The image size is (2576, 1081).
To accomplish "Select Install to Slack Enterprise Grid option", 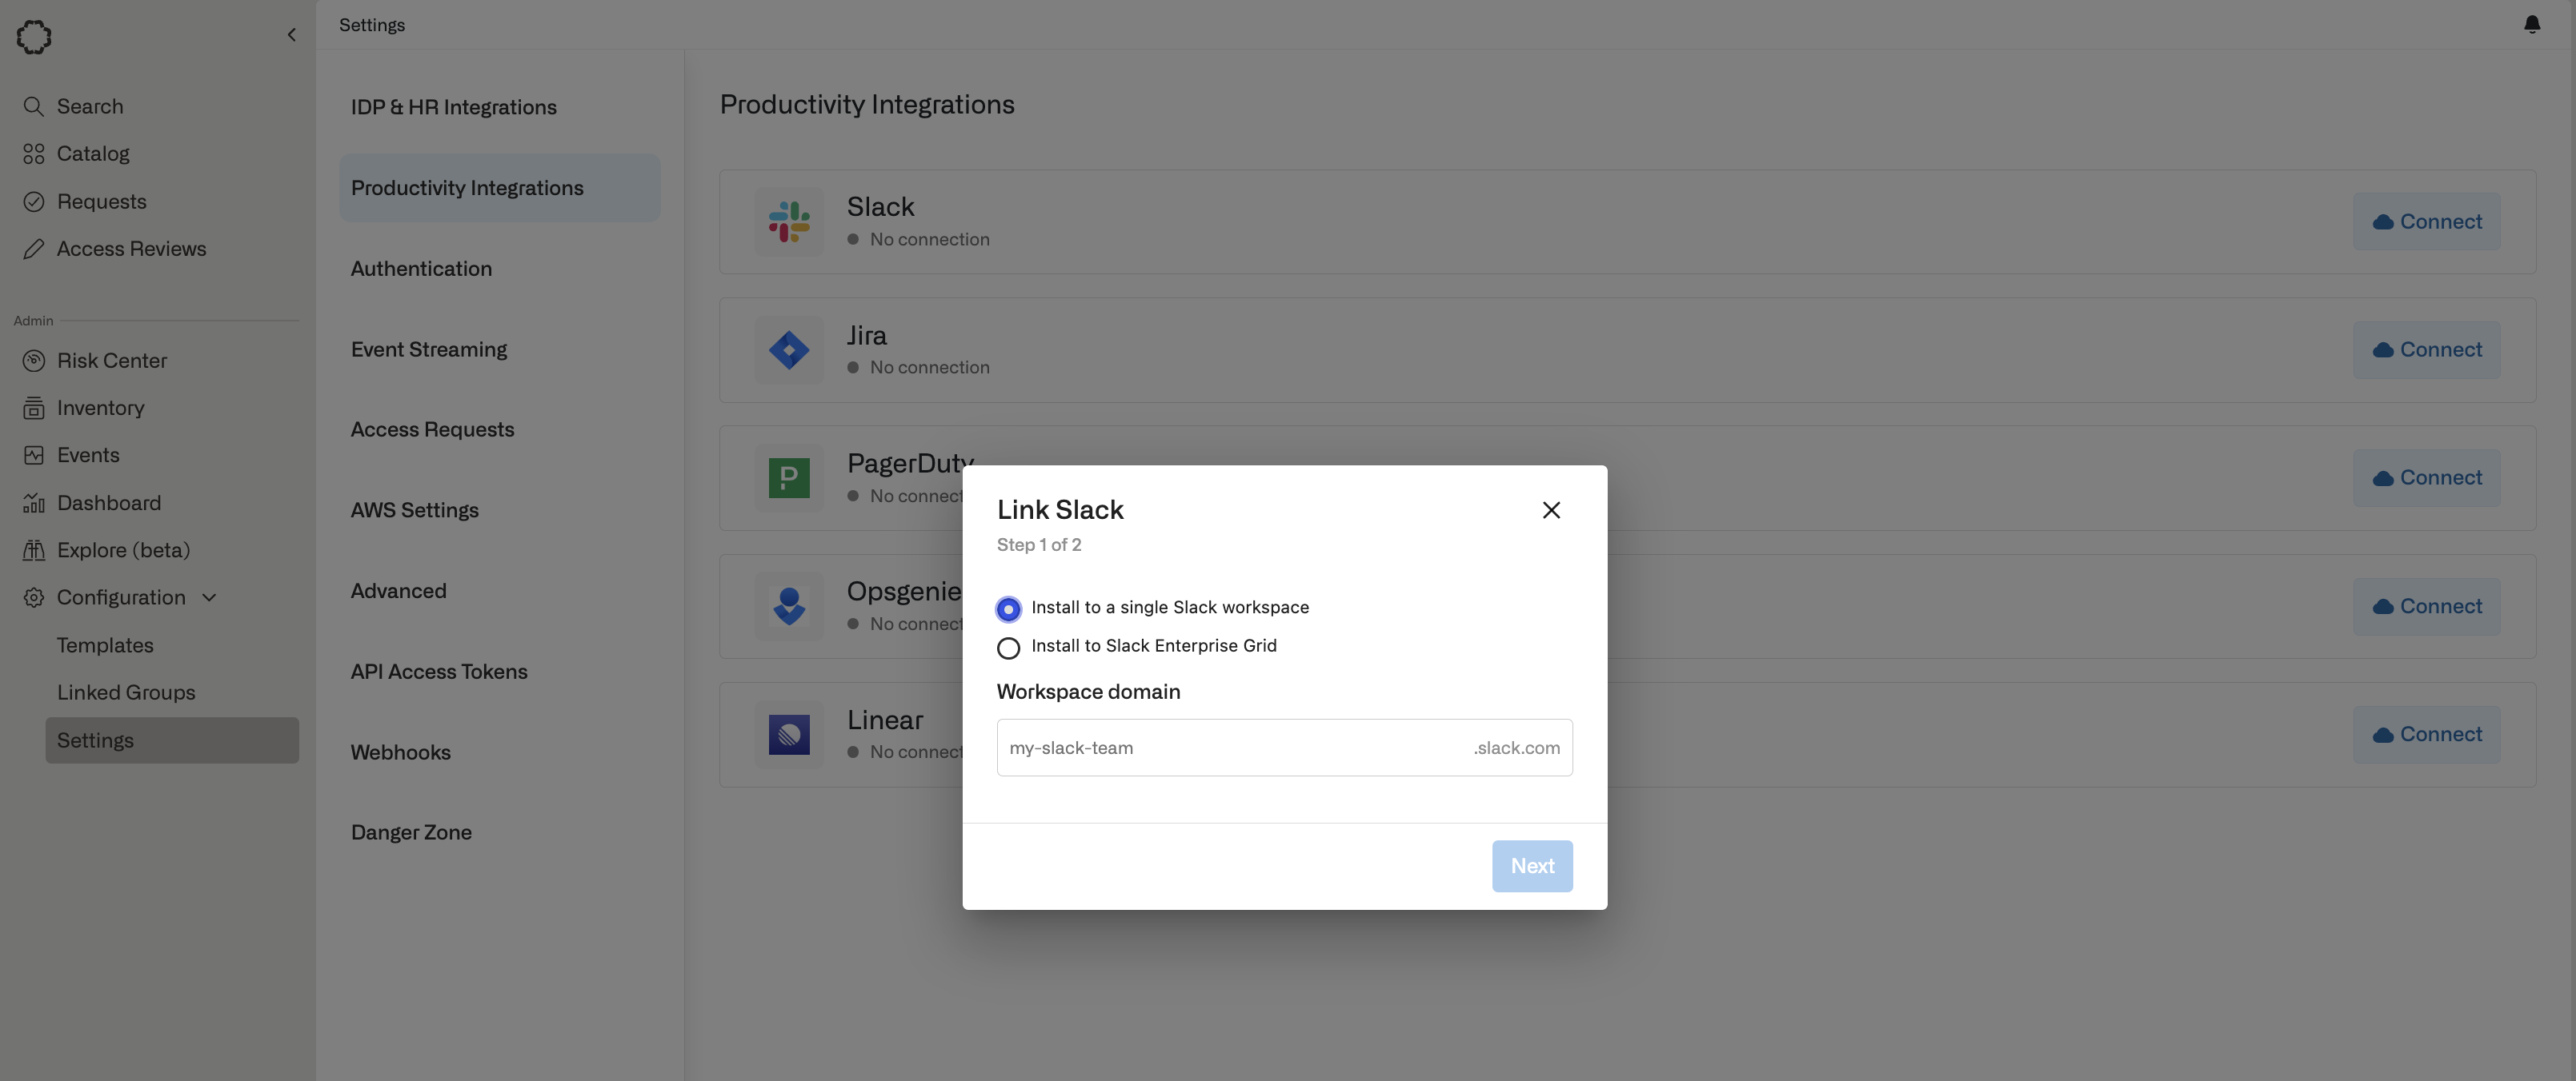I will click(x=1008, y=648).
